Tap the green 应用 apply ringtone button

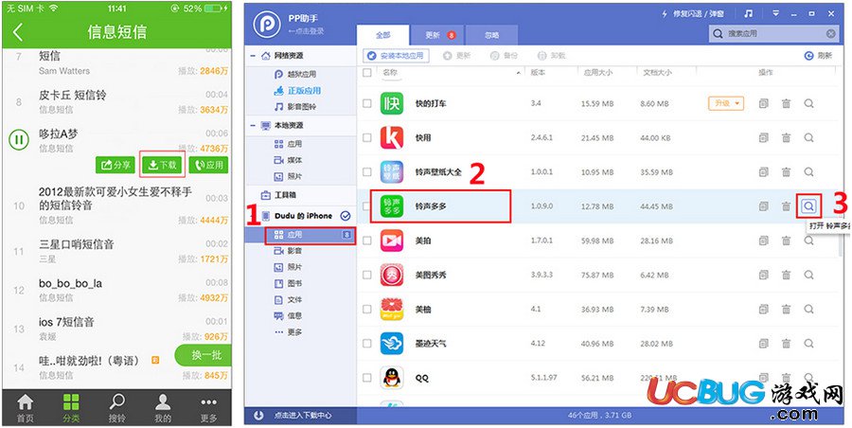208,166
